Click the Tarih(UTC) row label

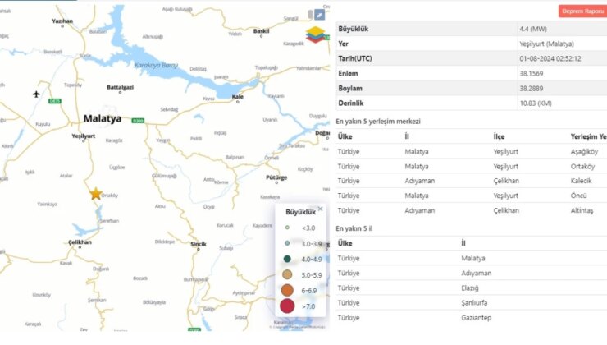point(355,58)
